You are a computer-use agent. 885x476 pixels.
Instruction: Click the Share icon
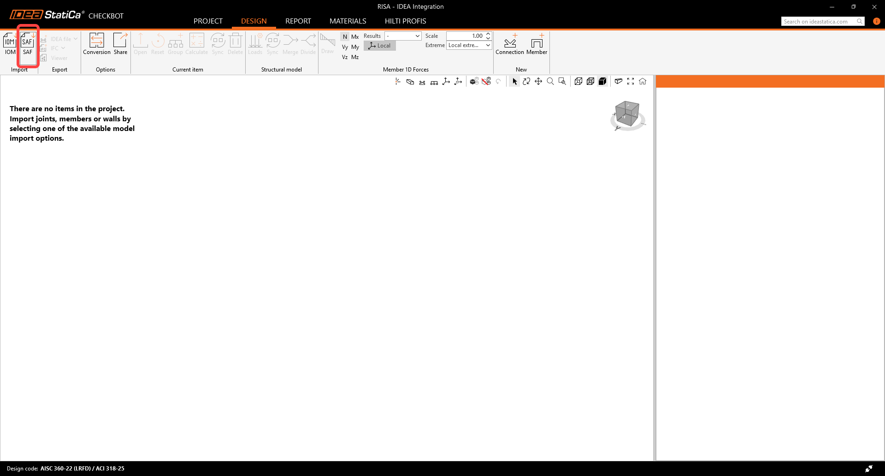pyautogui.click(x=120, y=44)
